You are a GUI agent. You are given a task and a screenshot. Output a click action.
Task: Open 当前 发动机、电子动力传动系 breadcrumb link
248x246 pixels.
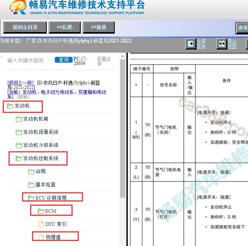click(57, 94)
